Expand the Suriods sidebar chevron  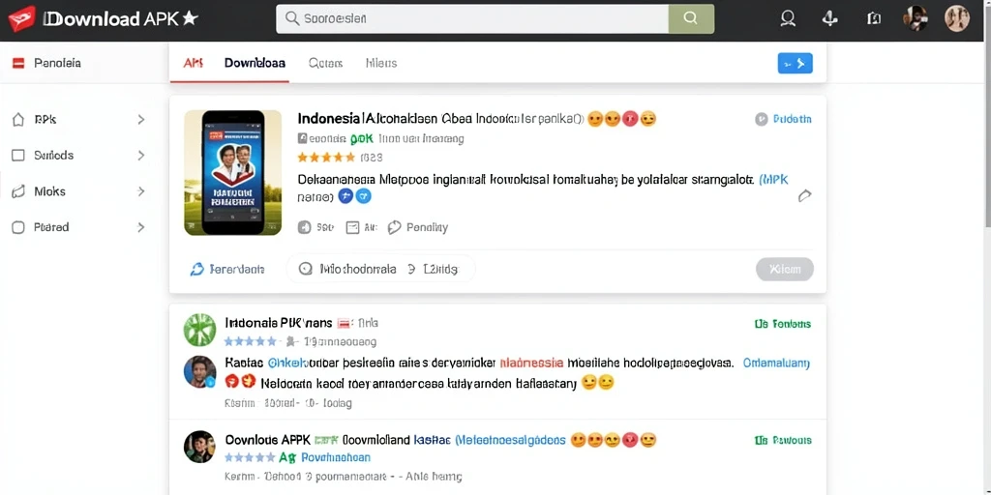click(141, 156)
